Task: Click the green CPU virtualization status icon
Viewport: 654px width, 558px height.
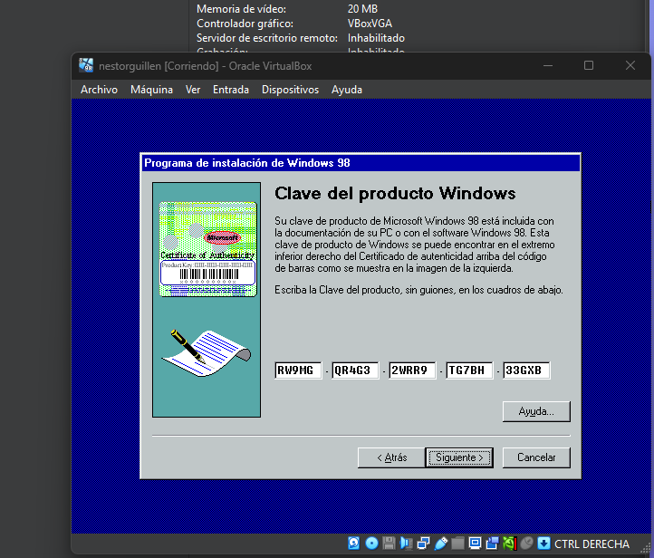Action: (509, 544)
